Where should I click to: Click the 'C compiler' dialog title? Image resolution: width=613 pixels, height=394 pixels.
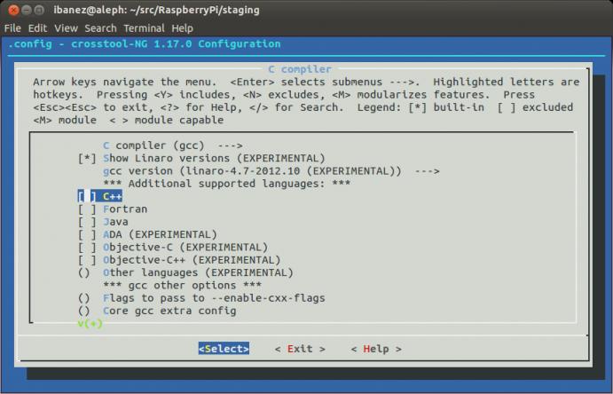pos(300,69)
